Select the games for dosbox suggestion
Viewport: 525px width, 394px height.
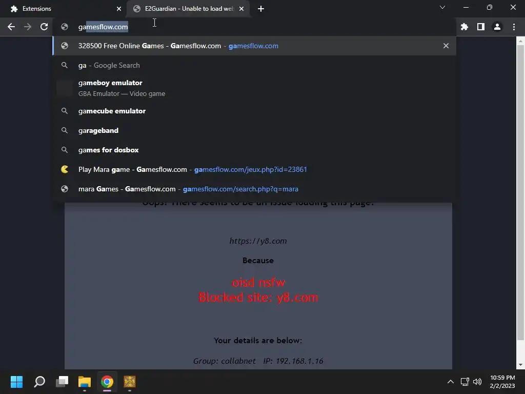click(254, 150)
